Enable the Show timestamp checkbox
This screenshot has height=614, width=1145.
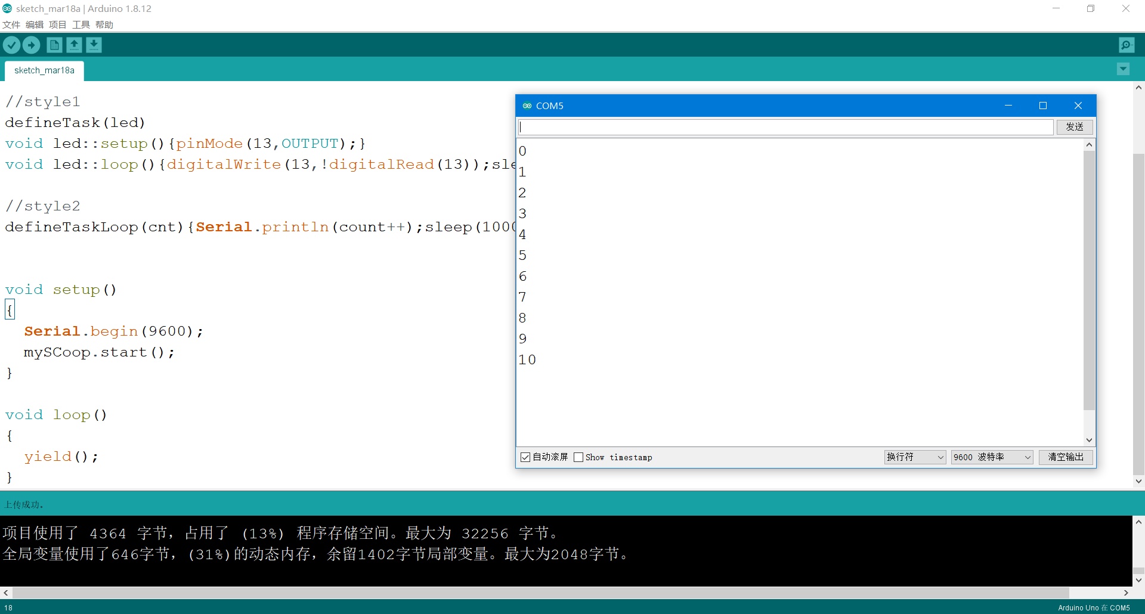(578, 457)
